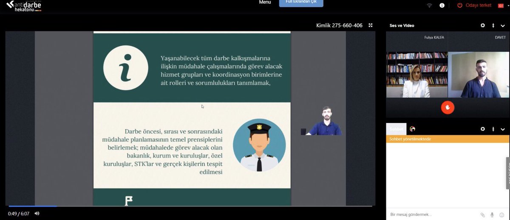510x220 pixels.
Task: Select Fulya KALFA video thumbnail
Action: 417,75
